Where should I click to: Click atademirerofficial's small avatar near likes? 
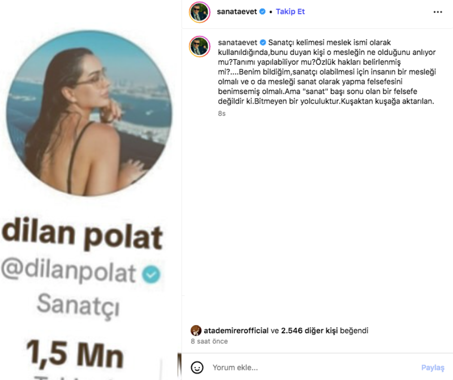(x=196, y=330)
